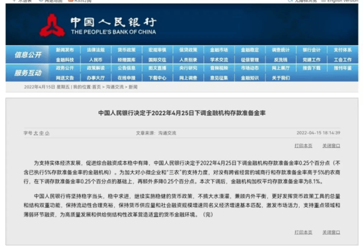Set font size to 小
The height and width of the screenshot is (251, 363).
coord(47,133)
